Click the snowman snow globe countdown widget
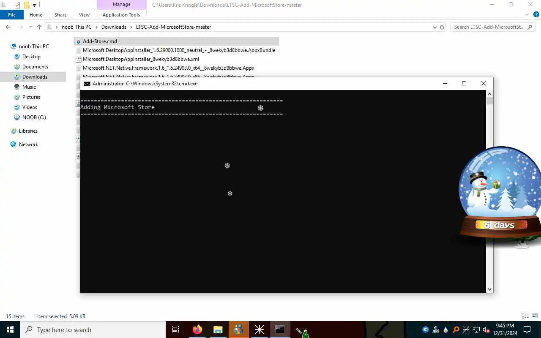541x338 pixels. (x=500, y=192)
